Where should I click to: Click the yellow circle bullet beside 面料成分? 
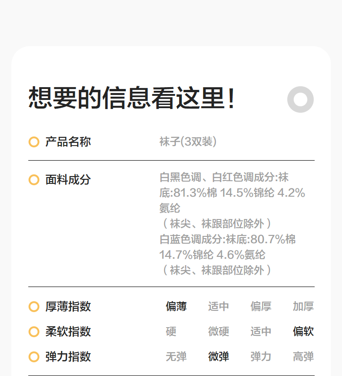tap(34, 180)
